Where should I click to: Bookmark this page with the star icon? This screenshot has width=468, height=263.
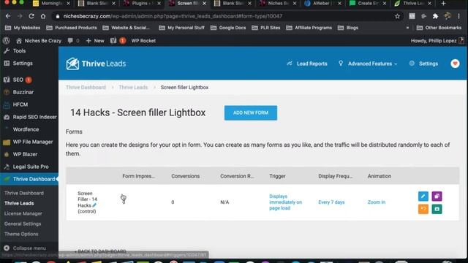[397, 16]
